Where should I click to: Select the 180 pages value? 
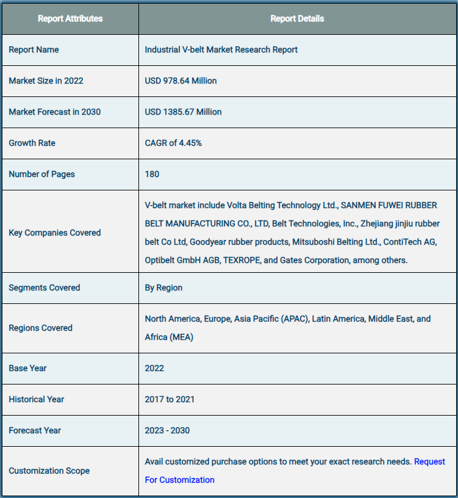152,175
